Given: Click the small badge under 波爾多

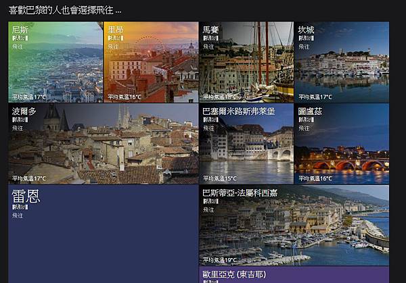Looking at the screenshot, I should (20, 120).
